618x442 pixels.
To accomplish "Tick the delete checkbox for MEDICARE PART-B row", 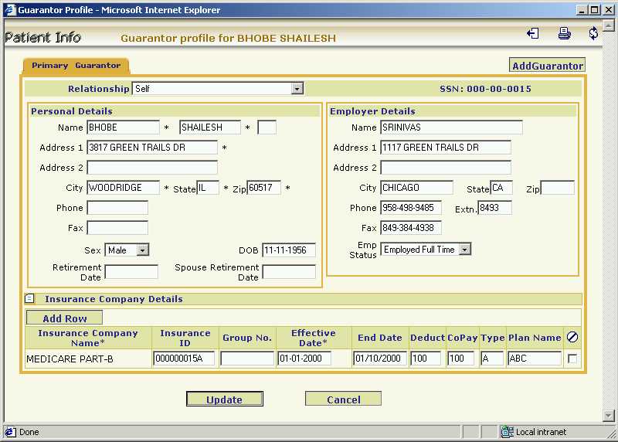I will [572, 359].
